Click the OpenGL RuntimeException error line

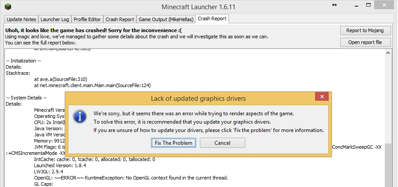(x=131, y=178)
